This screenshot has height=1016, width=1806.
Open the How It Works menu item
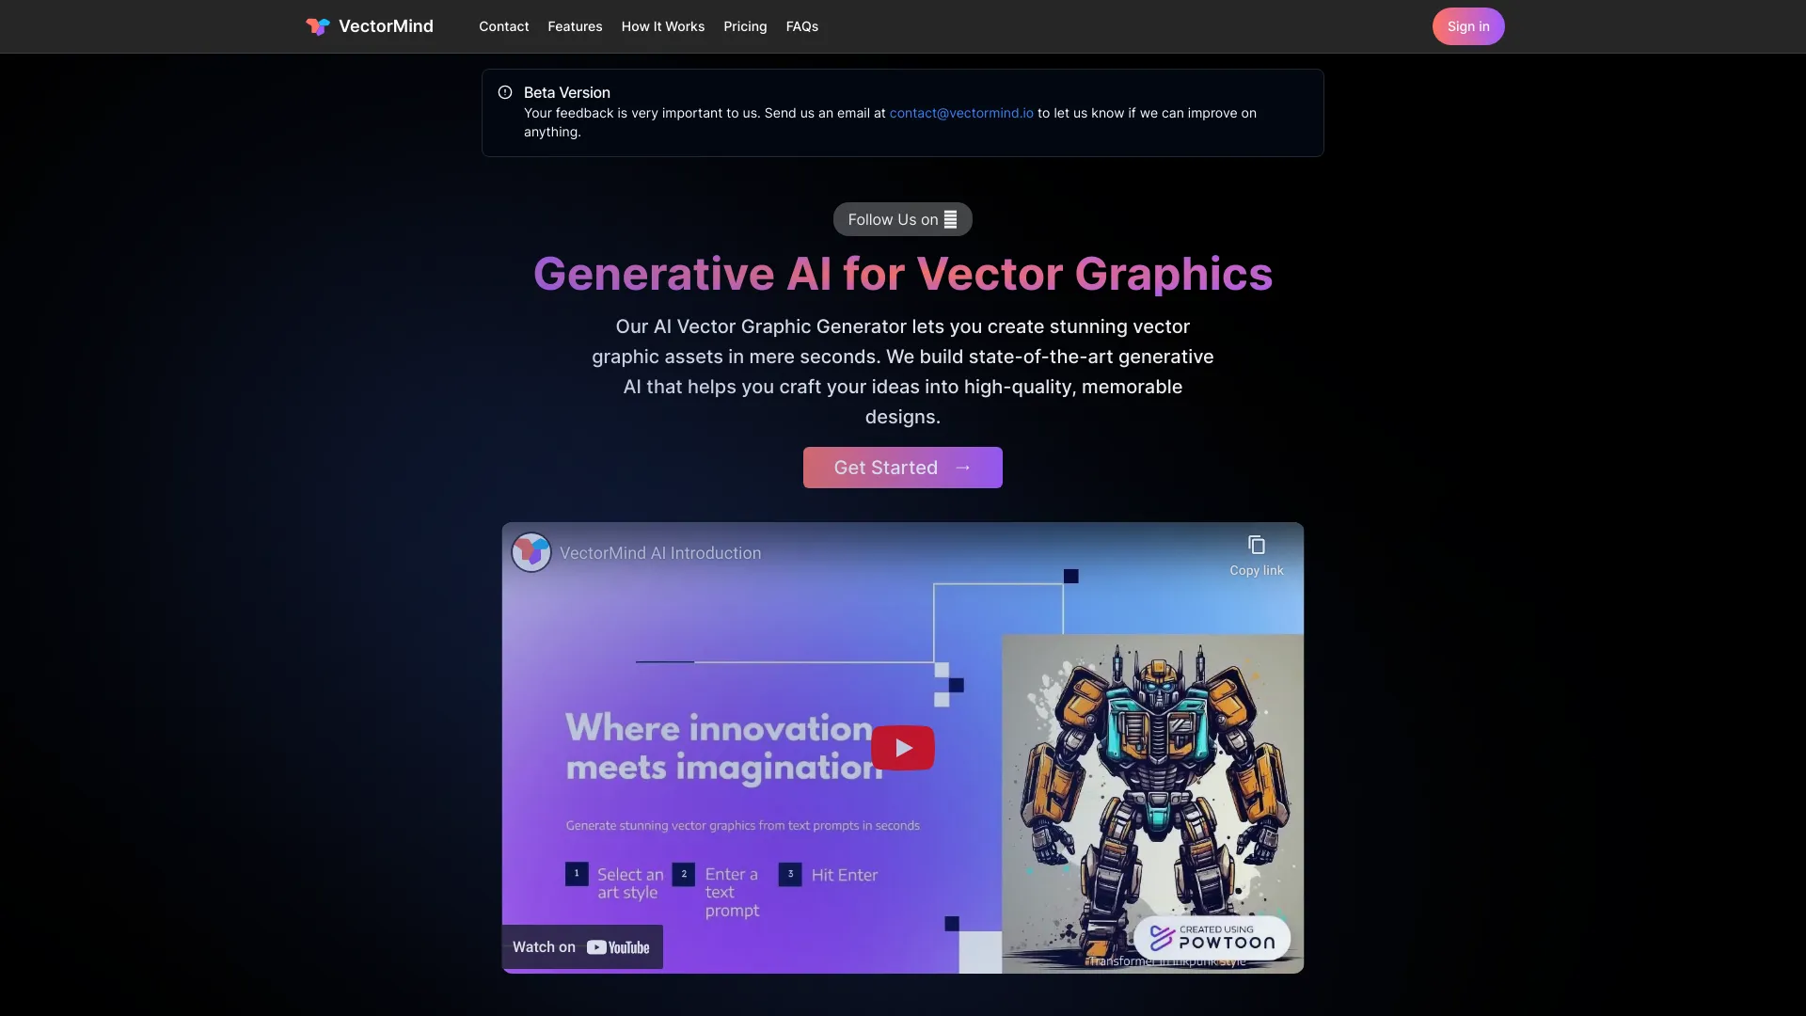pyautogui.click(x=662, y=26)
